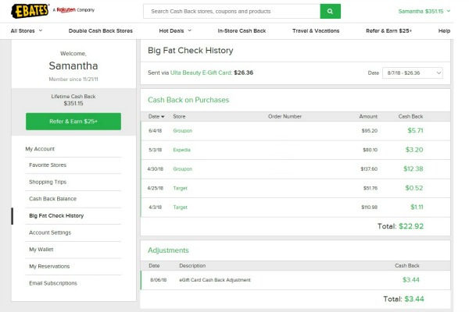Click the Total $22.92 value

tap(411, 226)
